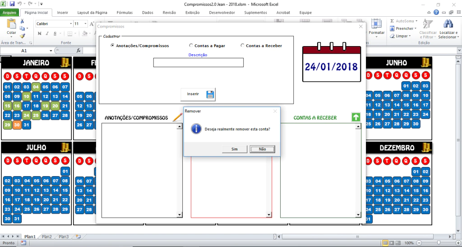Image resolution: width=462 pixels, height=247 pixels.
Task: Click the pencil icon next to Anotações/Compromissos
Action: [x=177, y=117]
